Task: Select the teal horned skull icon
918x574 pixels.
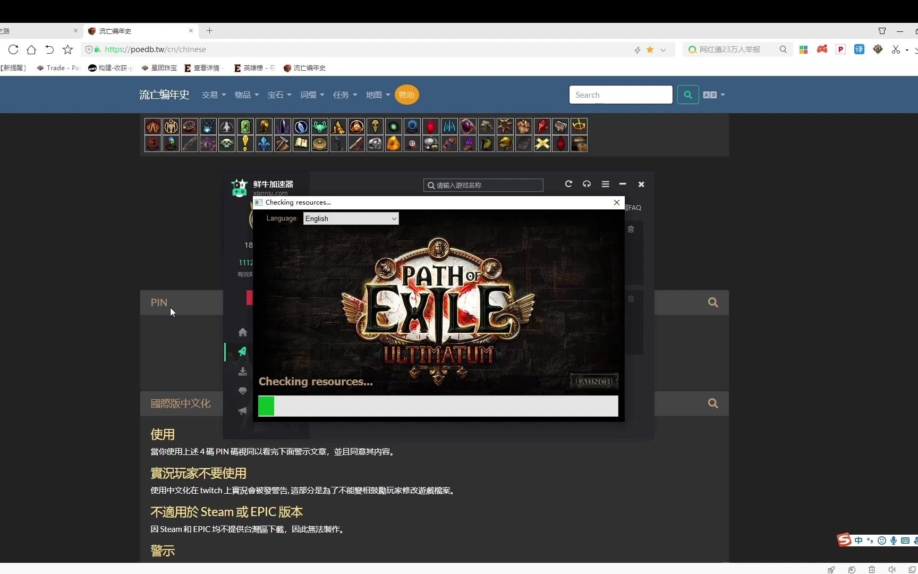Action: coord(320,126)
